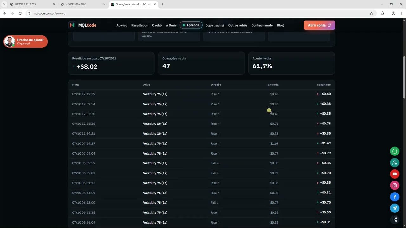This screenshot has width=406, height=228.
Task: Open a new browser tab
Action: click(x=162, y=4)
